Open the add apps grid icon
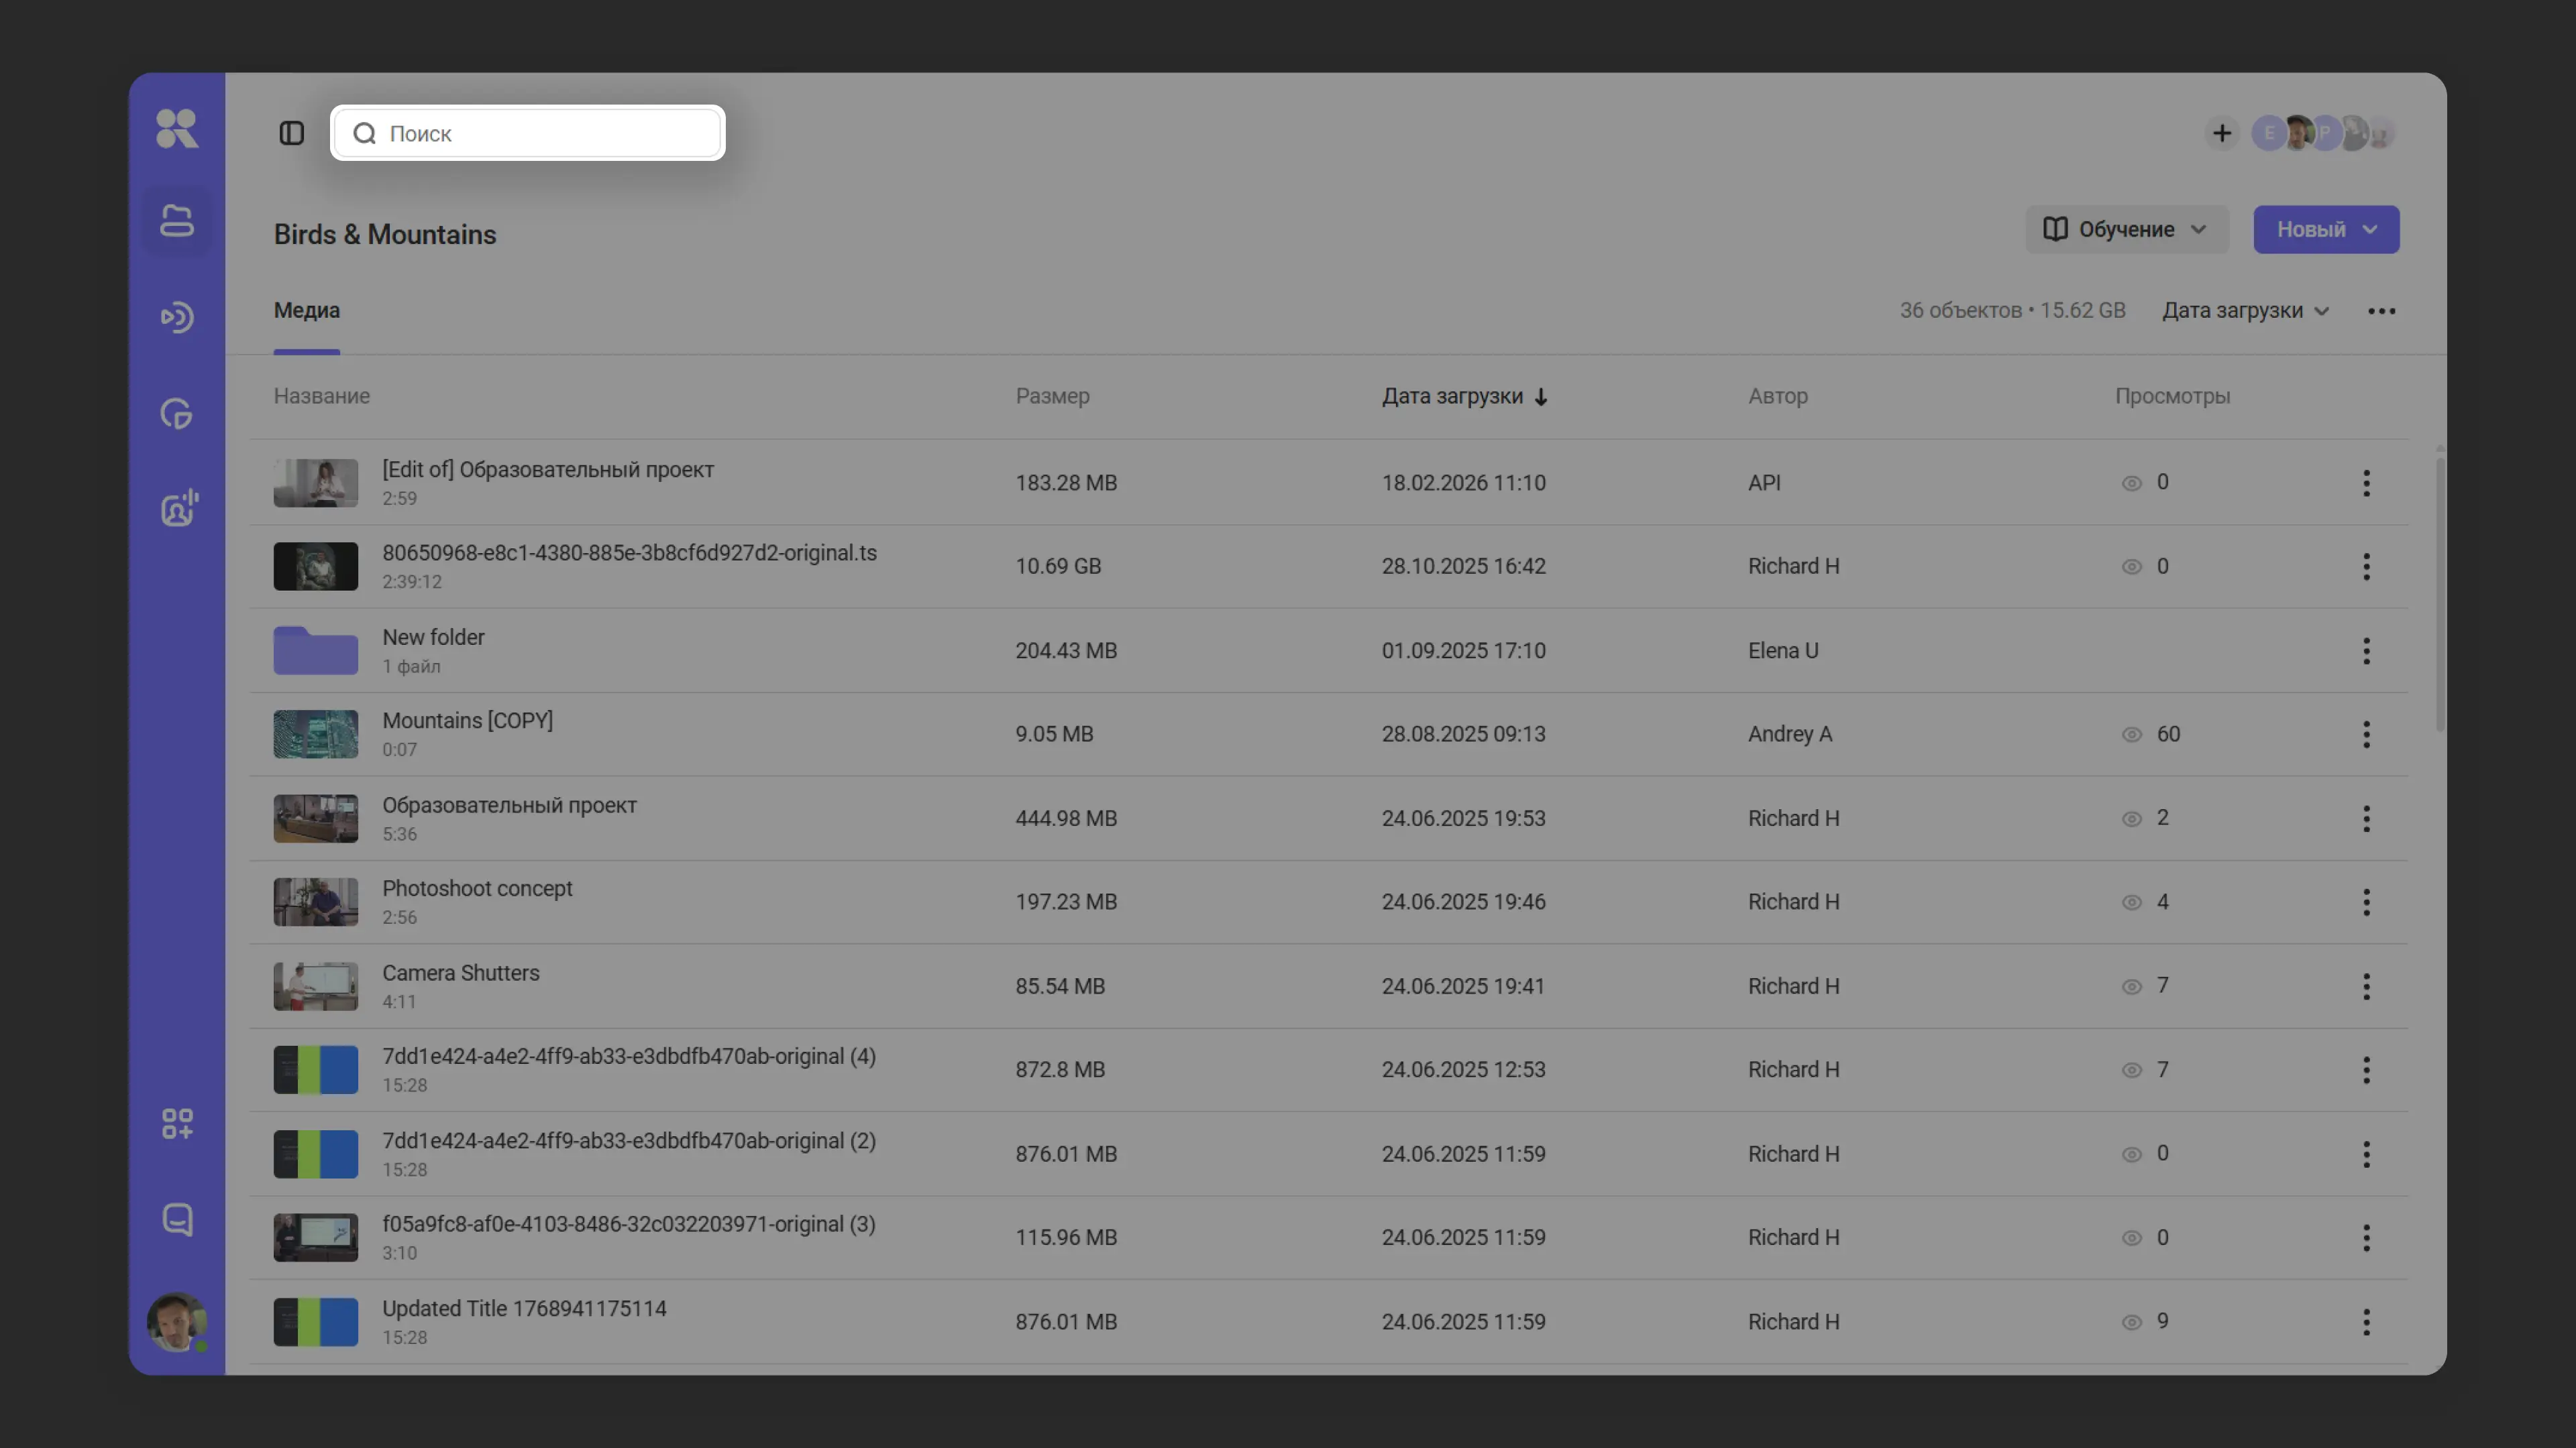Screen dimensions: 2576x1448 [177, 1124]
